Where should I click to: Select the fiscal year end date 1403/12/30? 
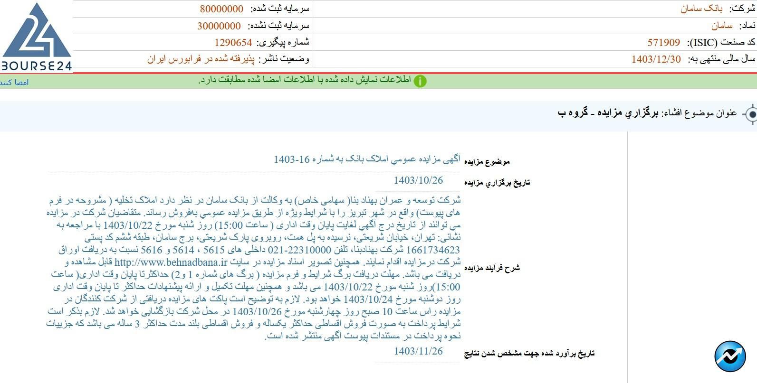tap(656, 59)
